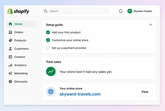The width and height of the screenshot is (165, 111).
Task: Go to Home in the sidebar
Action: coord(21,24)
